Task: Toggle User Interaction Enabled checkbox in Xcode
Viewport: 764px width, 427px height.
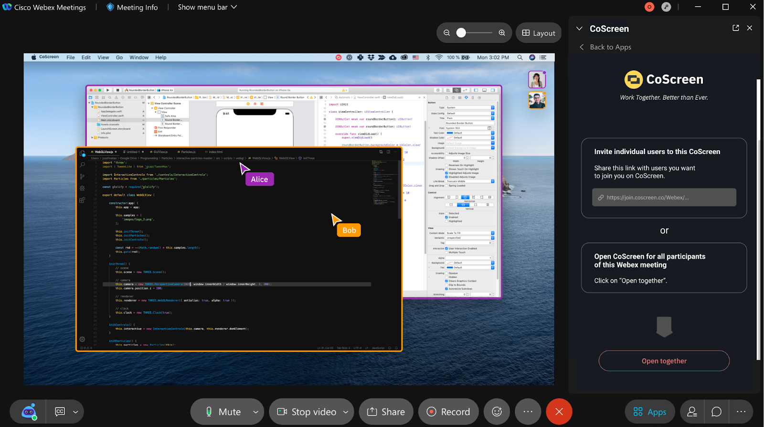Action: click(x=446, y=249)
